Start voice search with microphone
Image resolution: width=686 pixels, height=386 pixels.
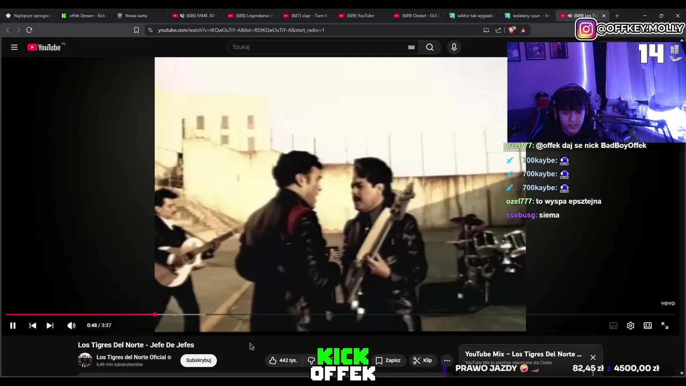[454, 47]
